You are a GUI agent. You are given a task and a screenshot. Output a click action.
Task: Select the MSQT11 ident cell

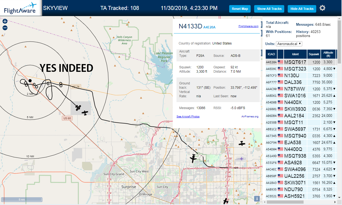tap(295, 122)
